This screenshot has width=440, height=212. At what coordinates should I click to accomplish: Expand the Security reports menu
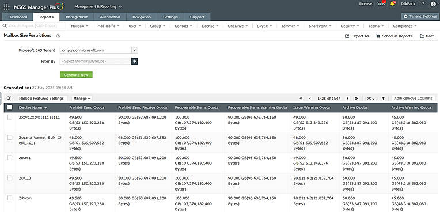[x=350, y=26]
